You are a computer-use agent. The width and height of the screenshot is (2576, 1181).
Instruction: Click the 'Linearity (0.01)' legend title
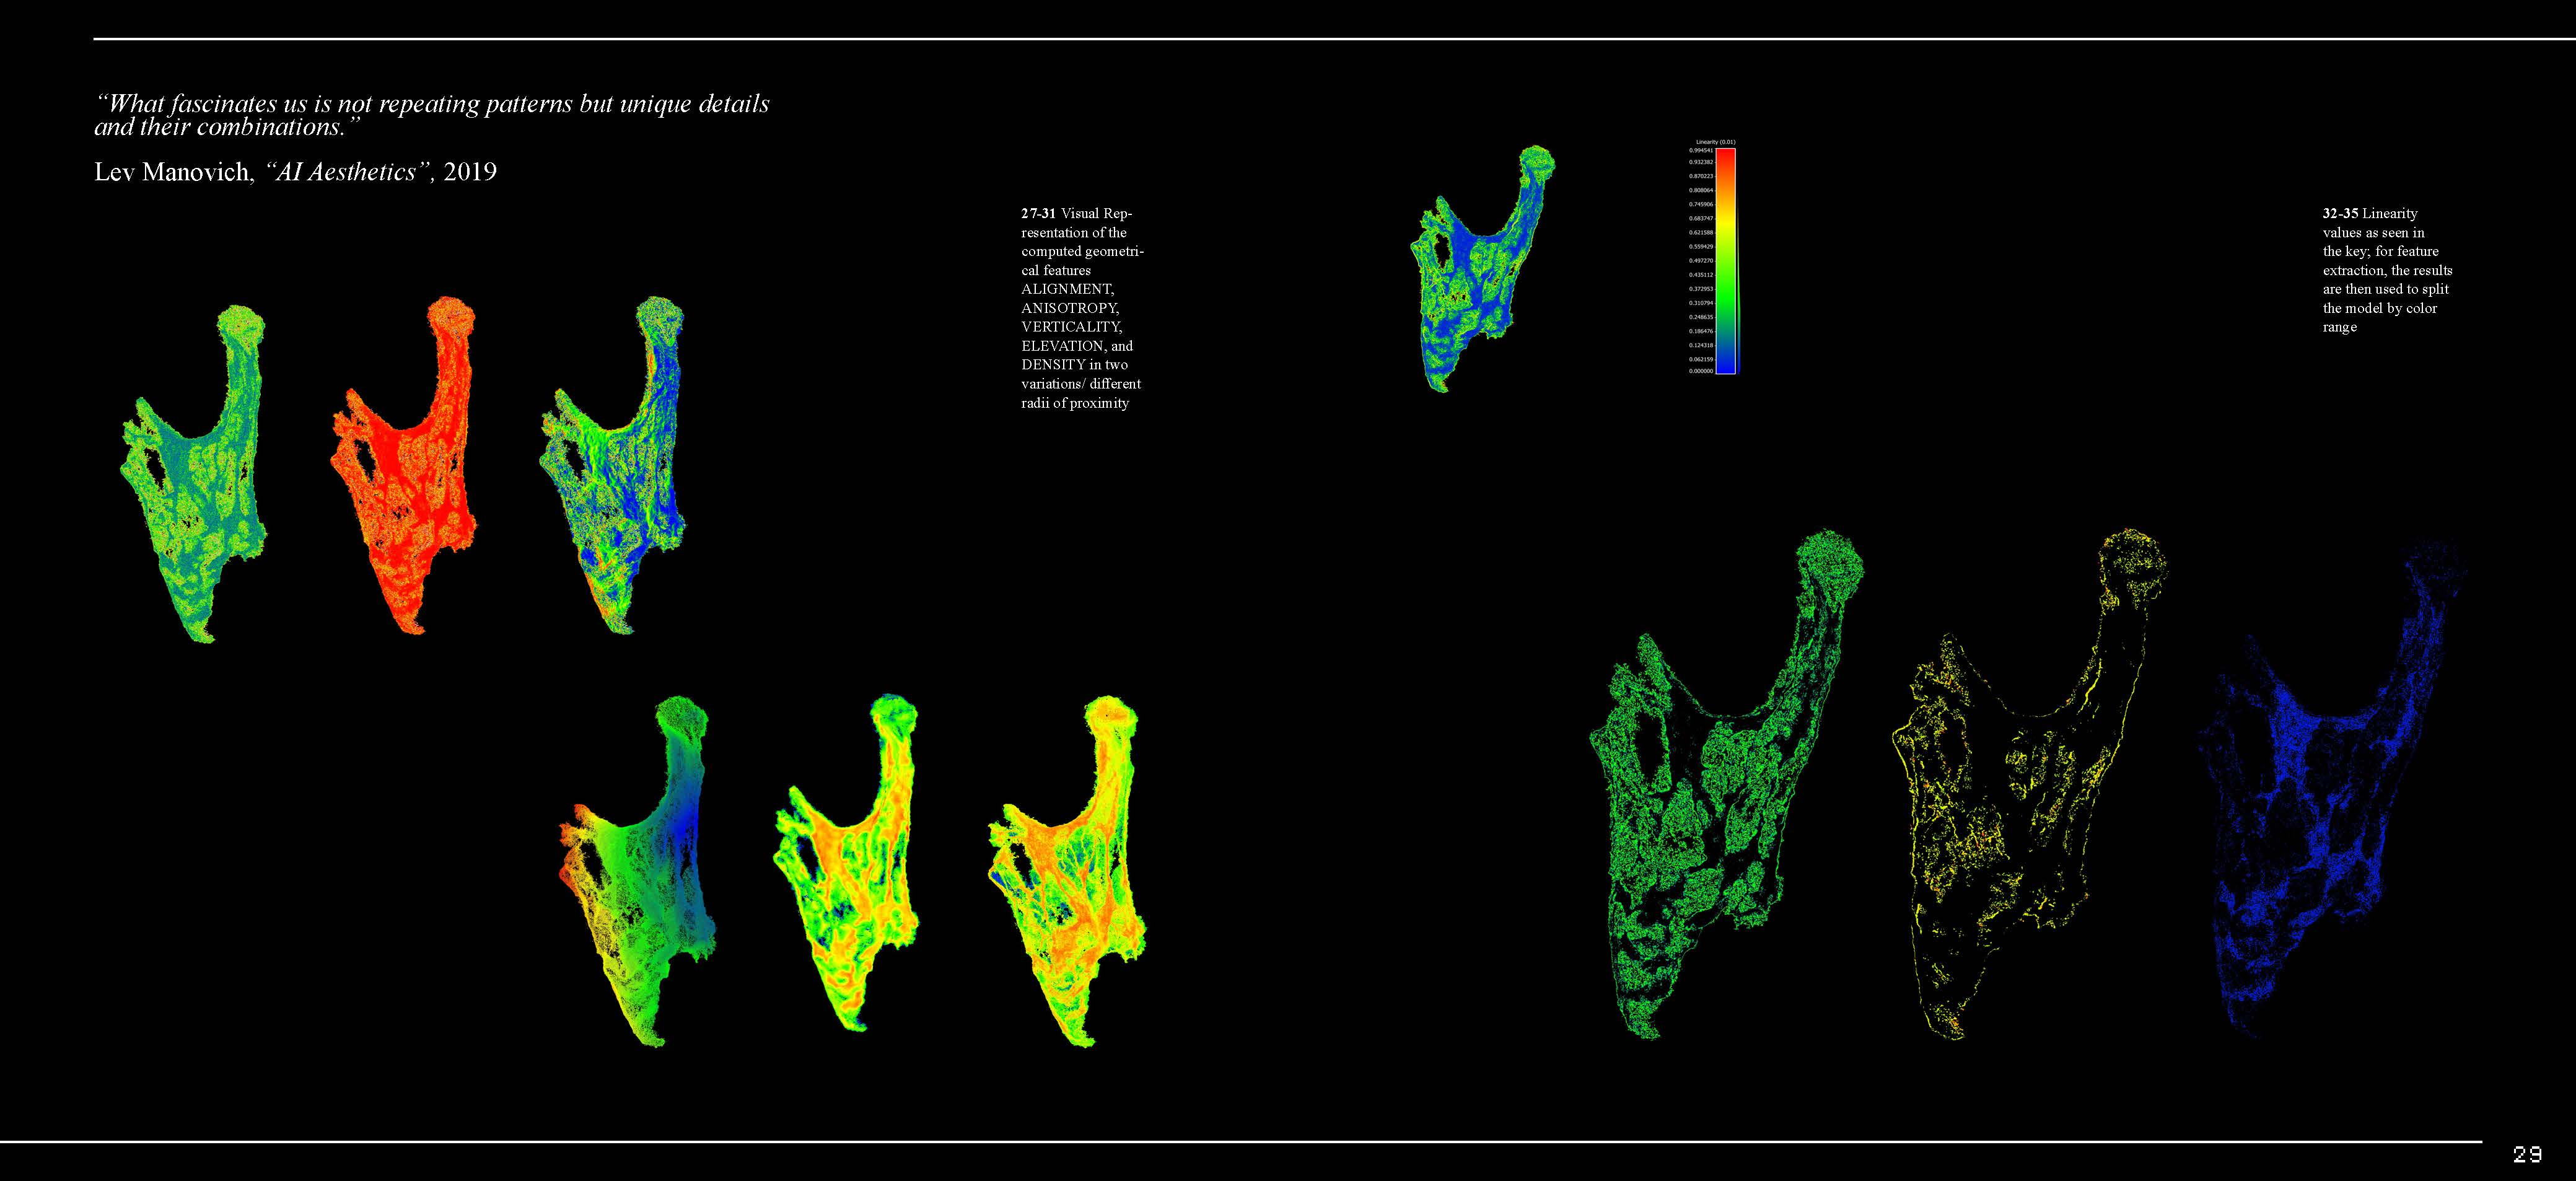pyautogui.click(x=1715, y=142)
